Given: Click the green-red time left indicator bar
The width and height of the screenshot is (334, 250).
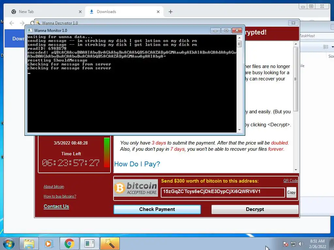Looking at the screenshot, I should [x=107, y=152].
